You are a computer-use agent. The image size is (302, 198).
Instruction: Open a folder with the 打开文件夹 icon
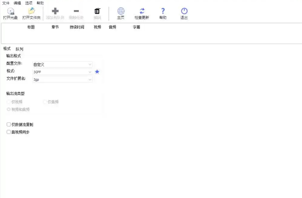coord(32,12)
